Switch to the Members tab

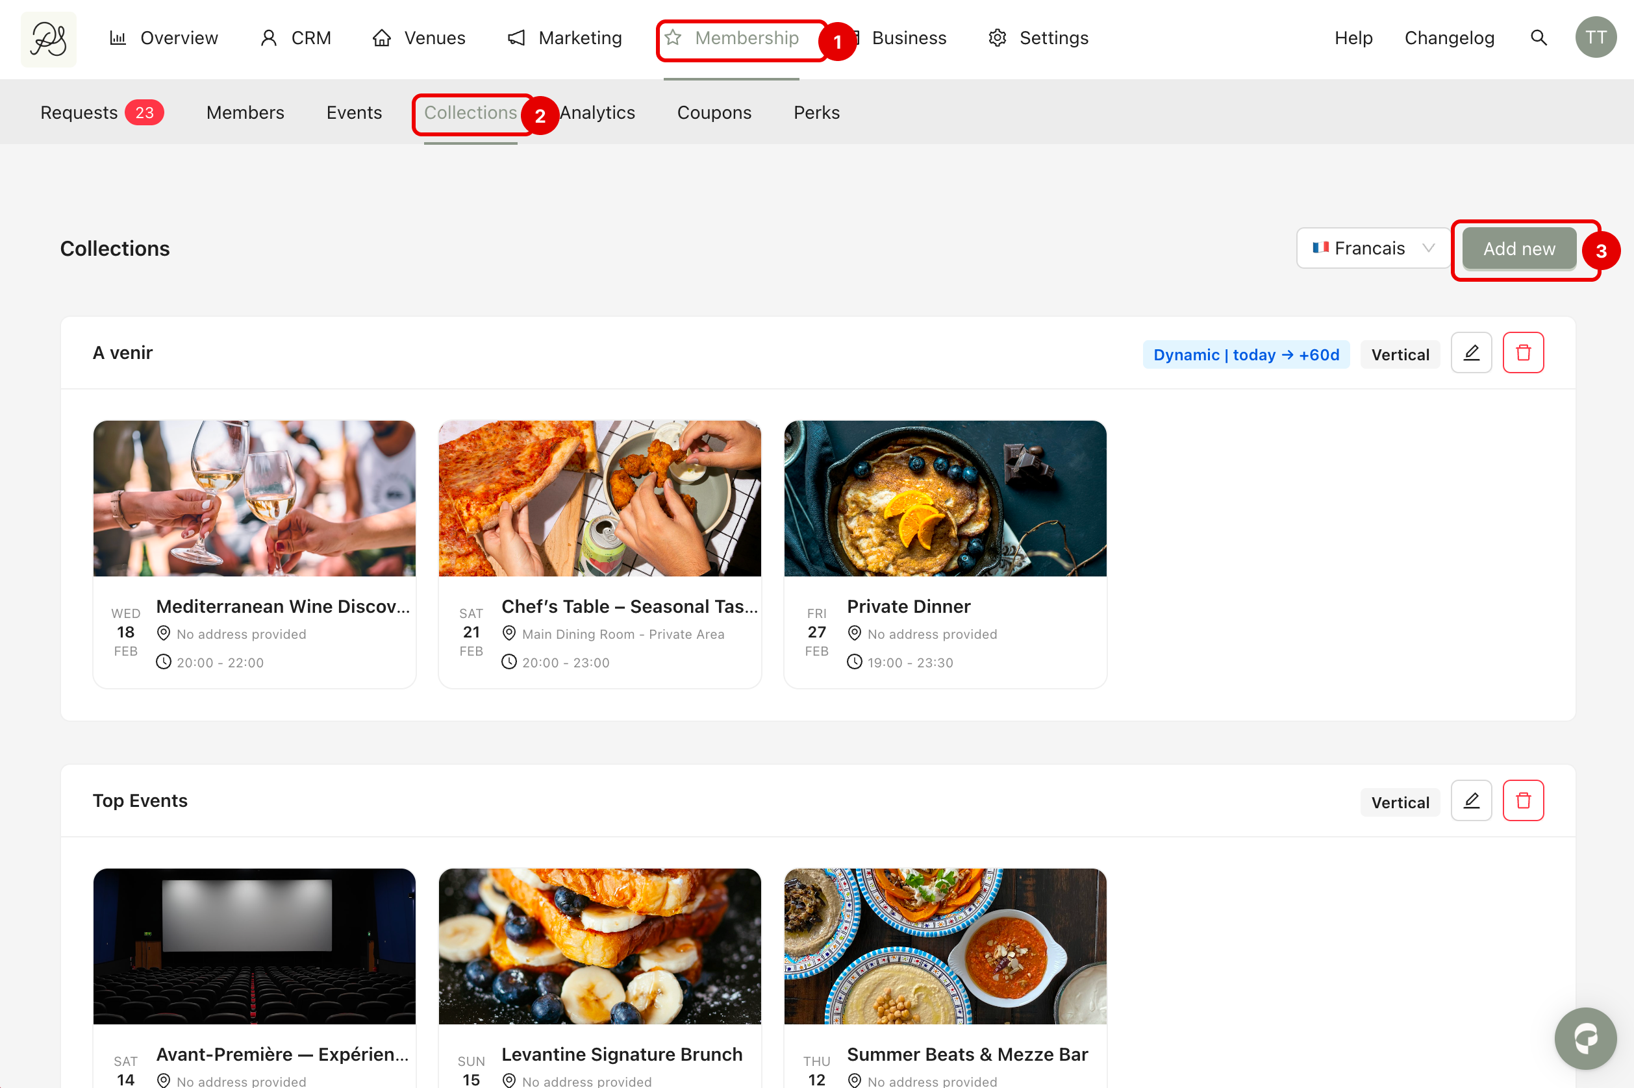245,112
